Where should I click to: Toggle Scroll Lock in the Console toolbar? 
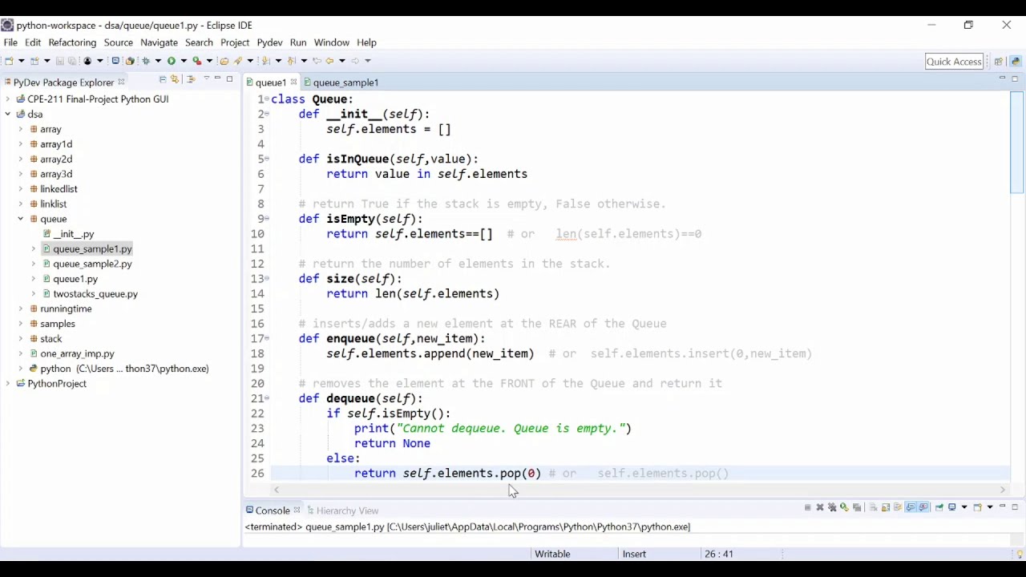(886, 507)
